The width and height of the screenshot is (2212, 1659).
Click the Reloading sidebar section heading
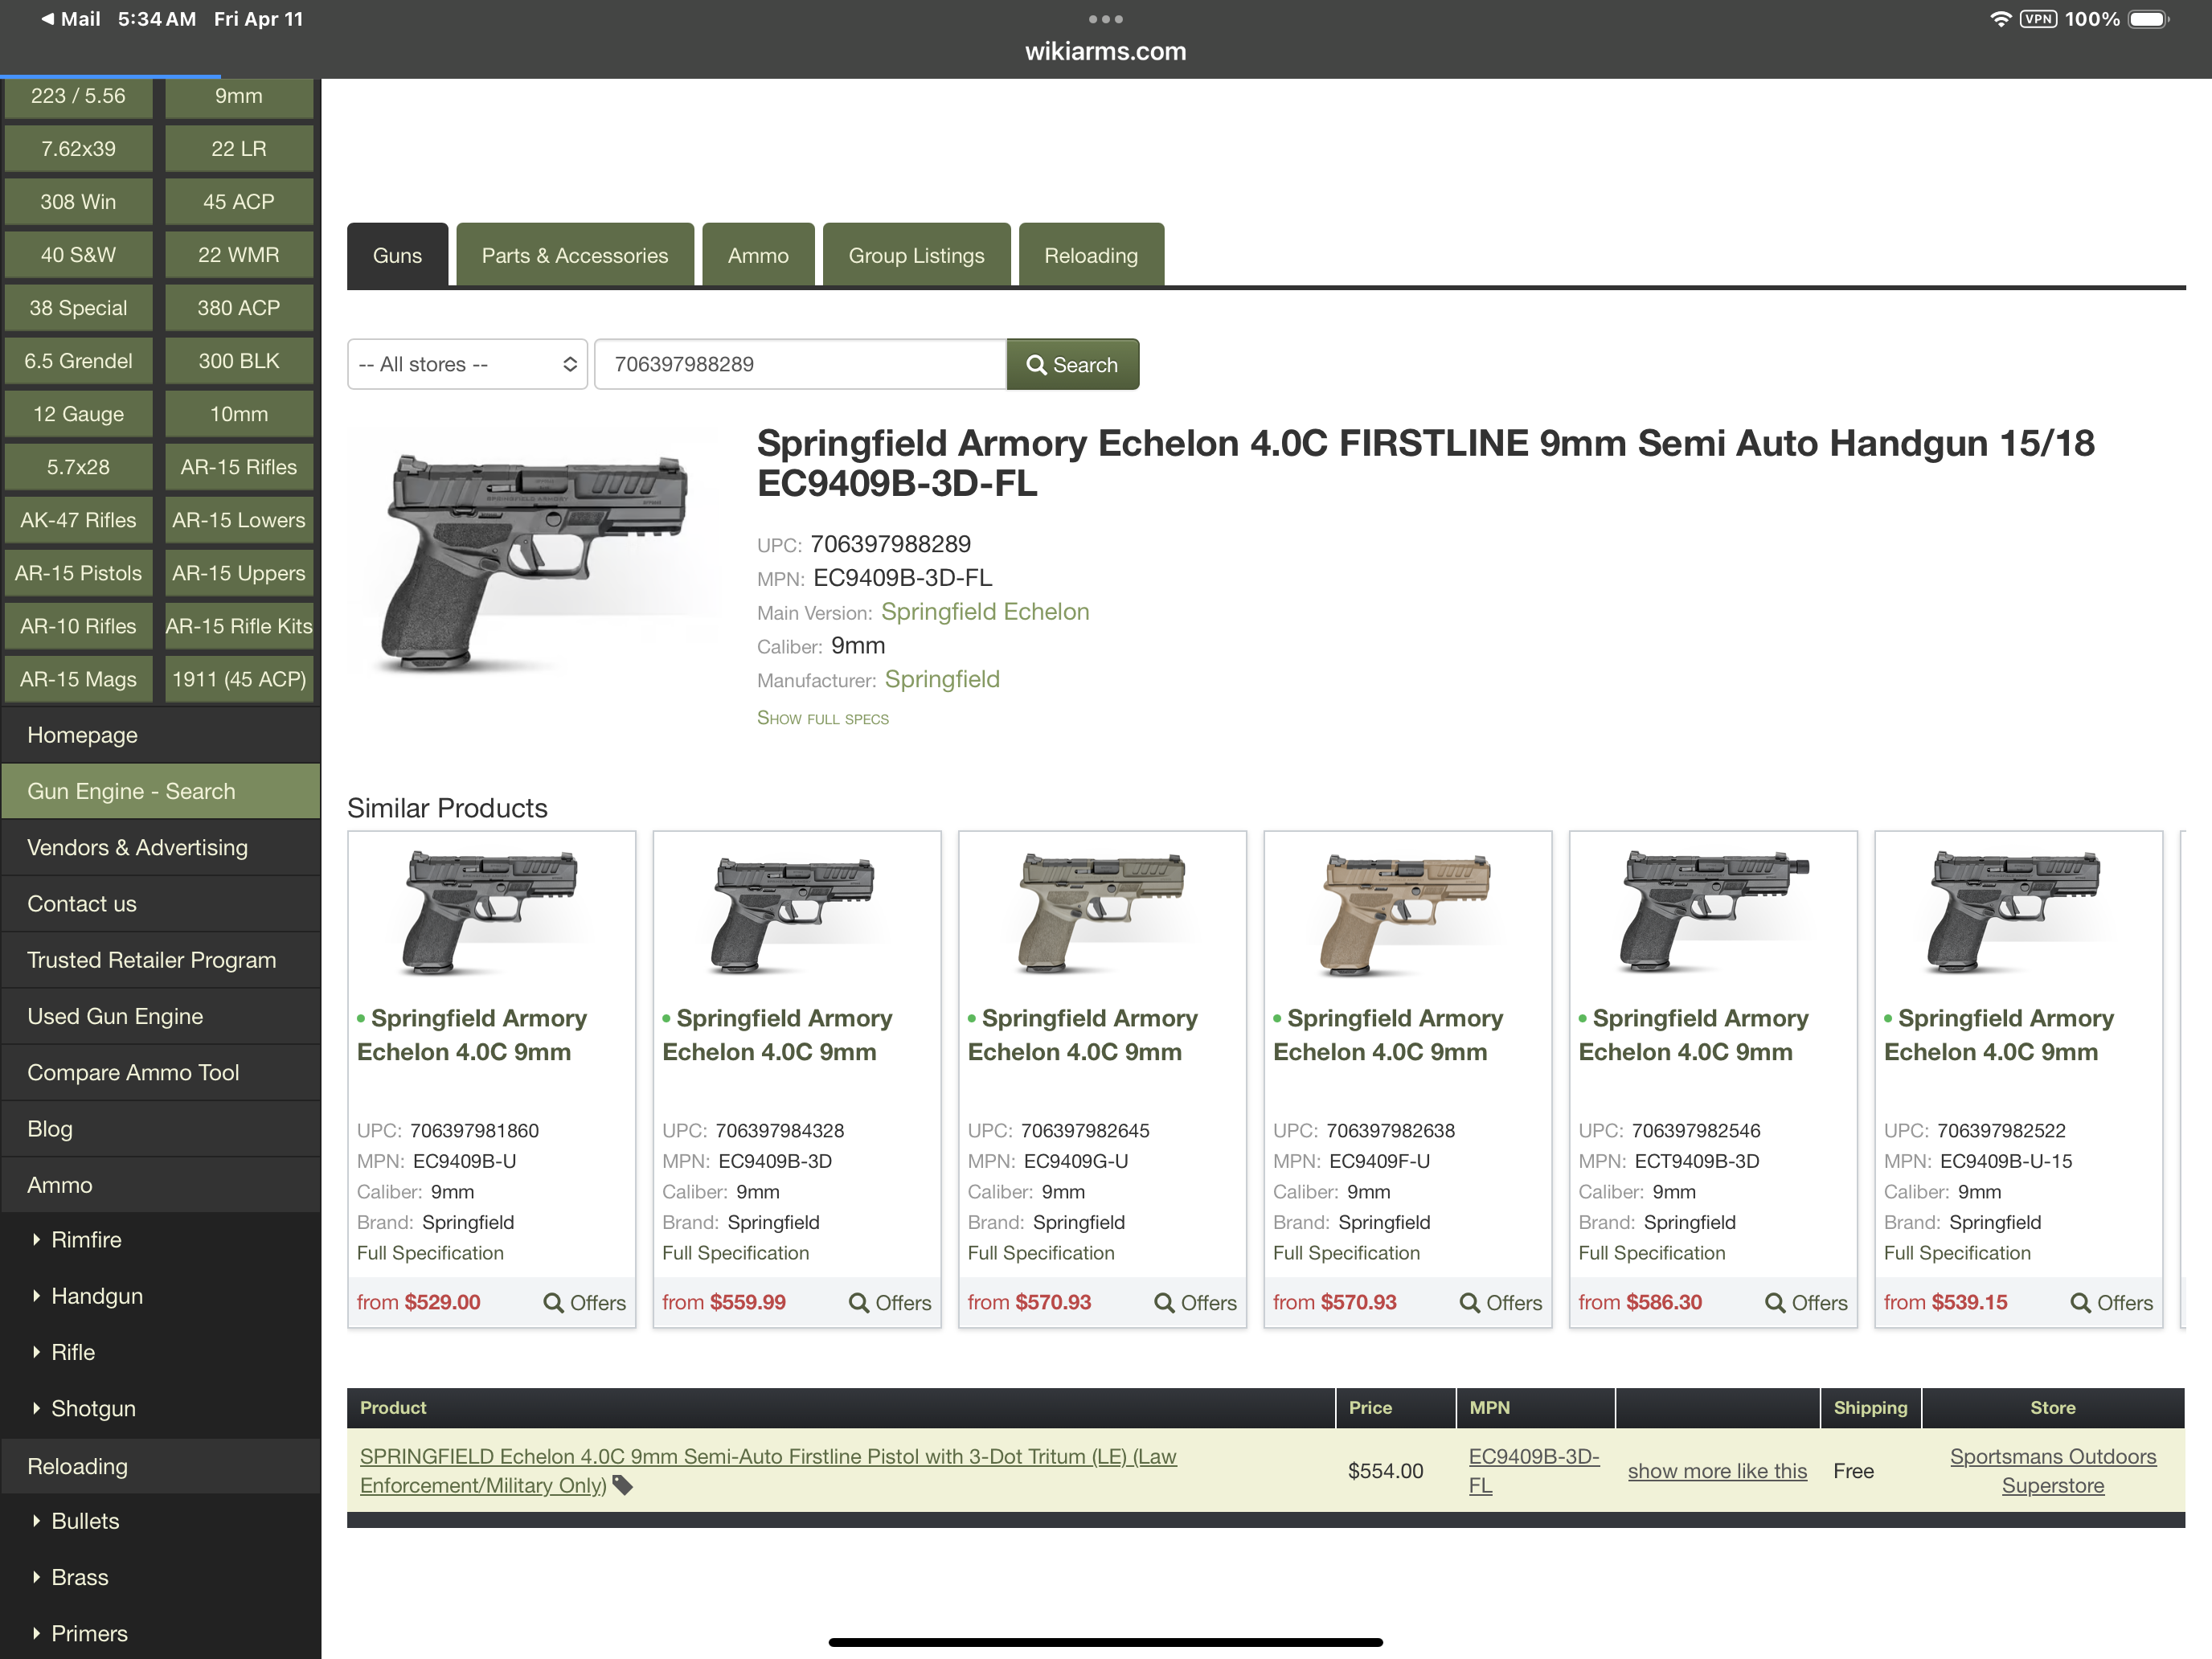click(x=160, y=1466)
